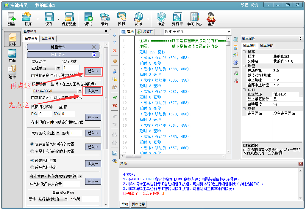Click the 新建 (New) toolbar icon
This screenshot has width=306, height=210.
(11, 19)
